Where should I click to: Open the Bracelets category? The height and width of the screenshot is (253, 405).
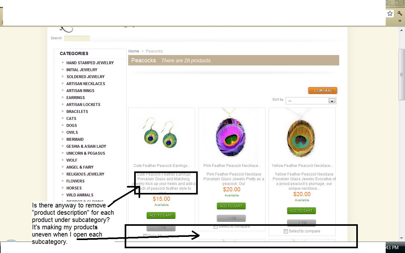coord(77,111)
